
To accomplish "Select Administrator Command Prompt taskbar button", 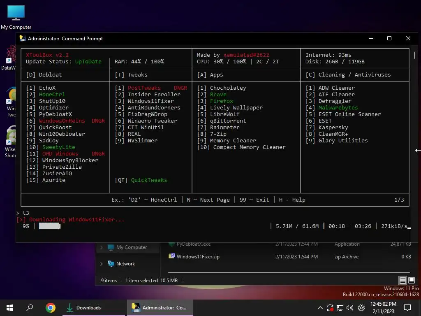I will point(160,308).
